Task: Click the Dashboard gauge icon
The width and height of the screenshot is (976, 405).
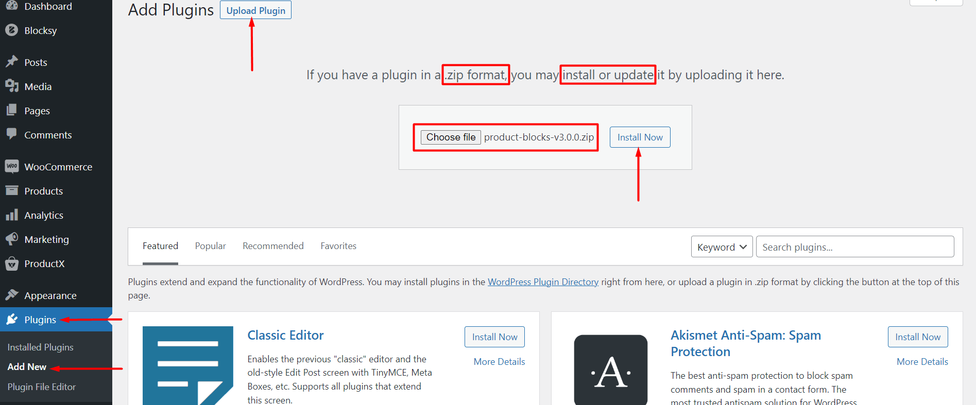Action: point(12,6)
